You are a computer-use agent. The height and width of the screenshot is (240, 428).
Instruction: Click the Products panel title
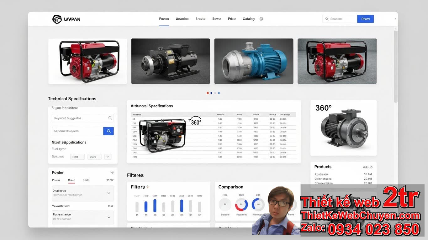pyautogui.click(x=323, y=167)
